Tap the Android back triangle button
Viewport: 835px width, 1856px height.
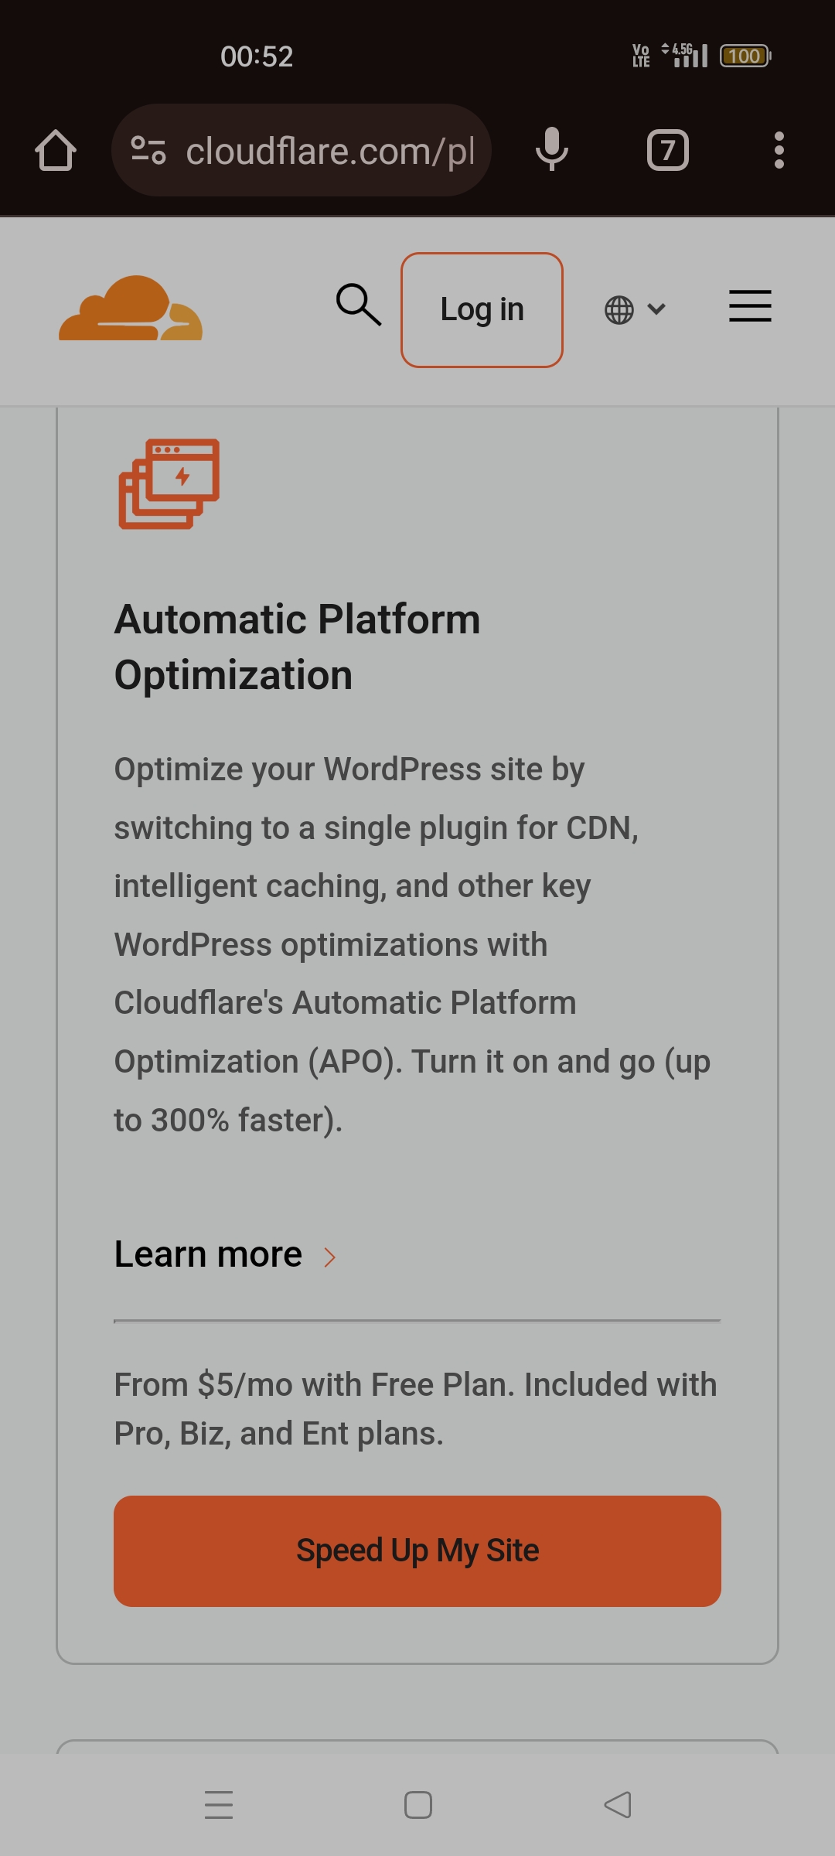tap(618, 1805)
